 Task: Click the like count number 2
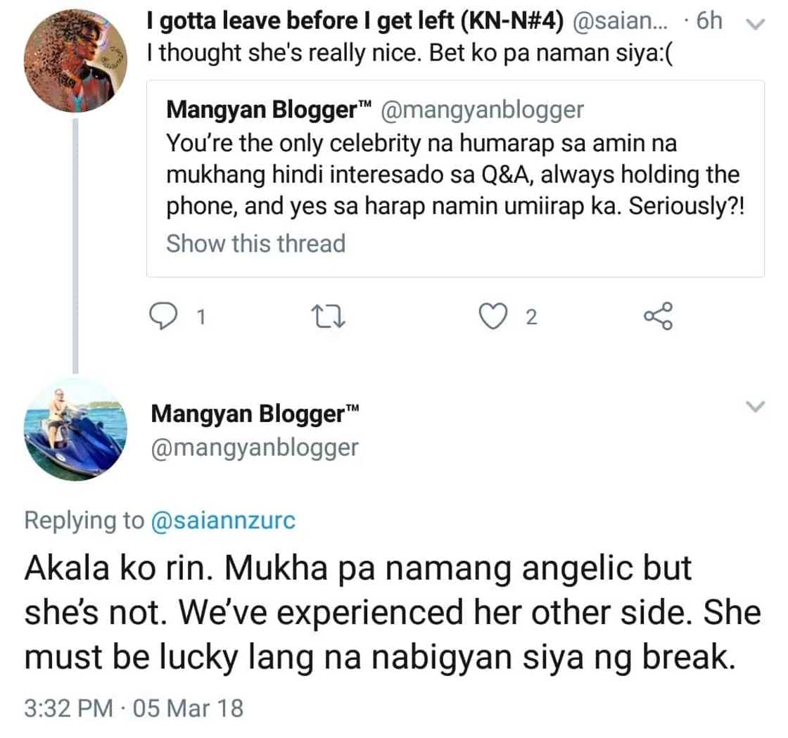[532, 319]
